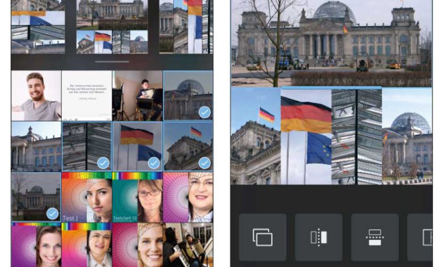
Task: Select the tower with flag collage cell
Action: coord(256,136)
